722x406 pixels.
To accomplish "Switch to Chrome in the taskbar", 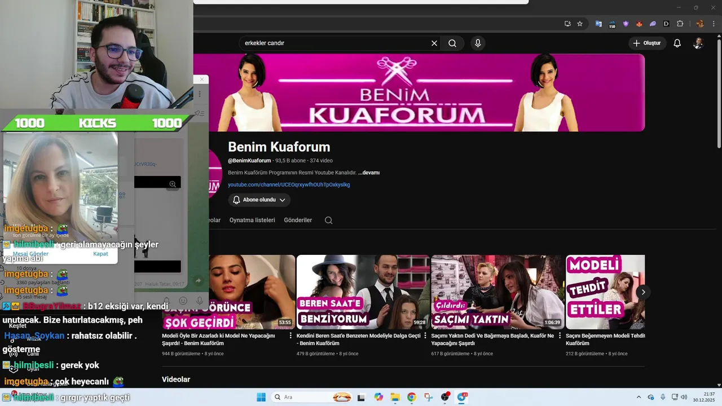I will pos(412,397).
